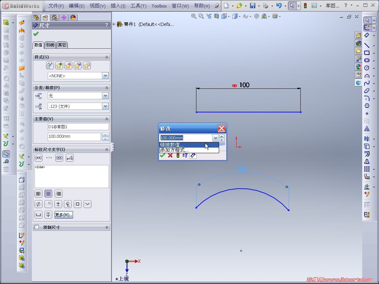
Task: Insert the diameter symbol
Action: [38, 204]
